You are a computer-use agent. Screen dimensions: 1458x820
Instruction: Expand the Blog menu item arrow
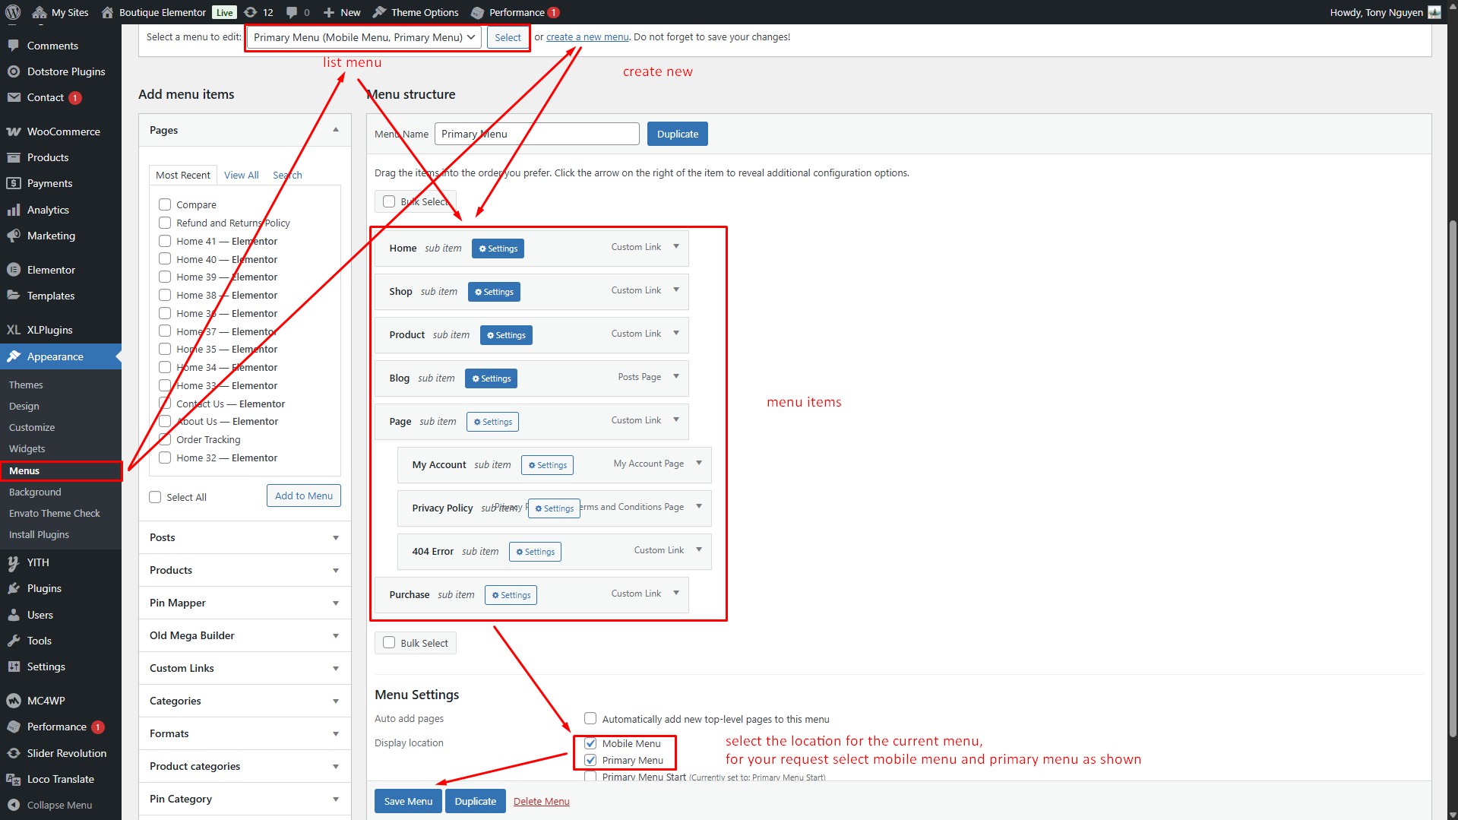(676, 376)
